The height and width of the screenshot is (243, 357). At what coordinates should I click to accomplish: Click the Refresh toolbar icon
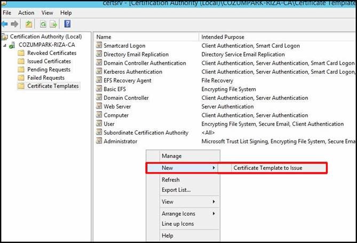coord(43,24)
